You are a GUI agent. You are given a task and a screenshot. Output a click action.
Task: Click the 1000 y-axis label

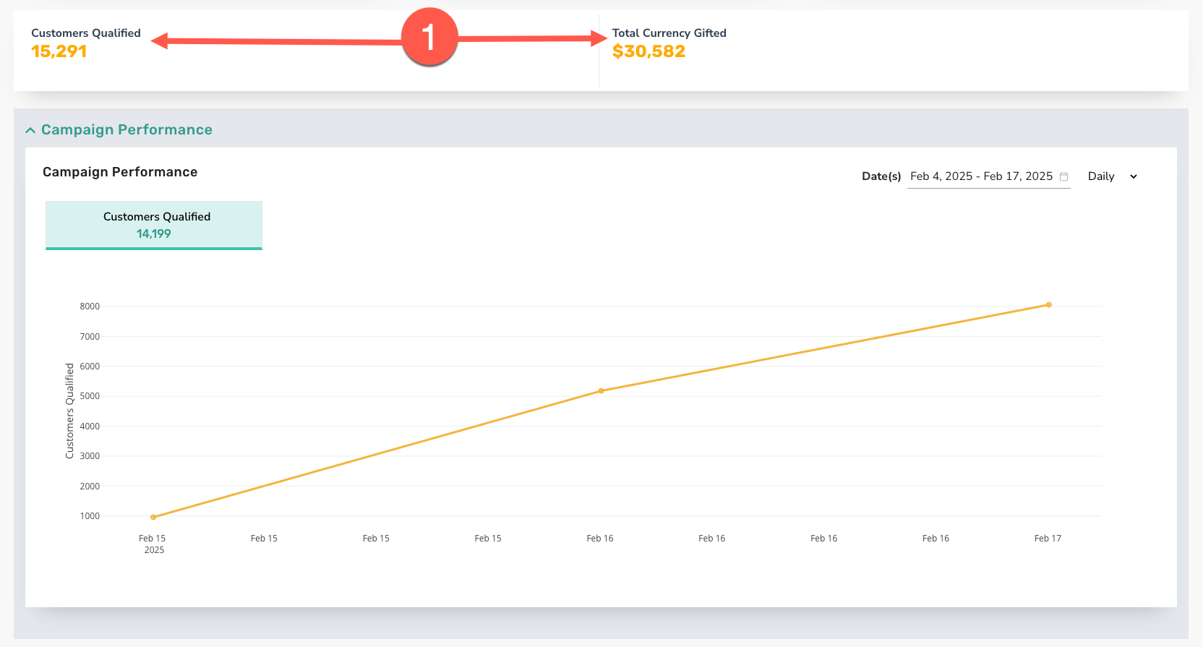(x=90, y=516)
